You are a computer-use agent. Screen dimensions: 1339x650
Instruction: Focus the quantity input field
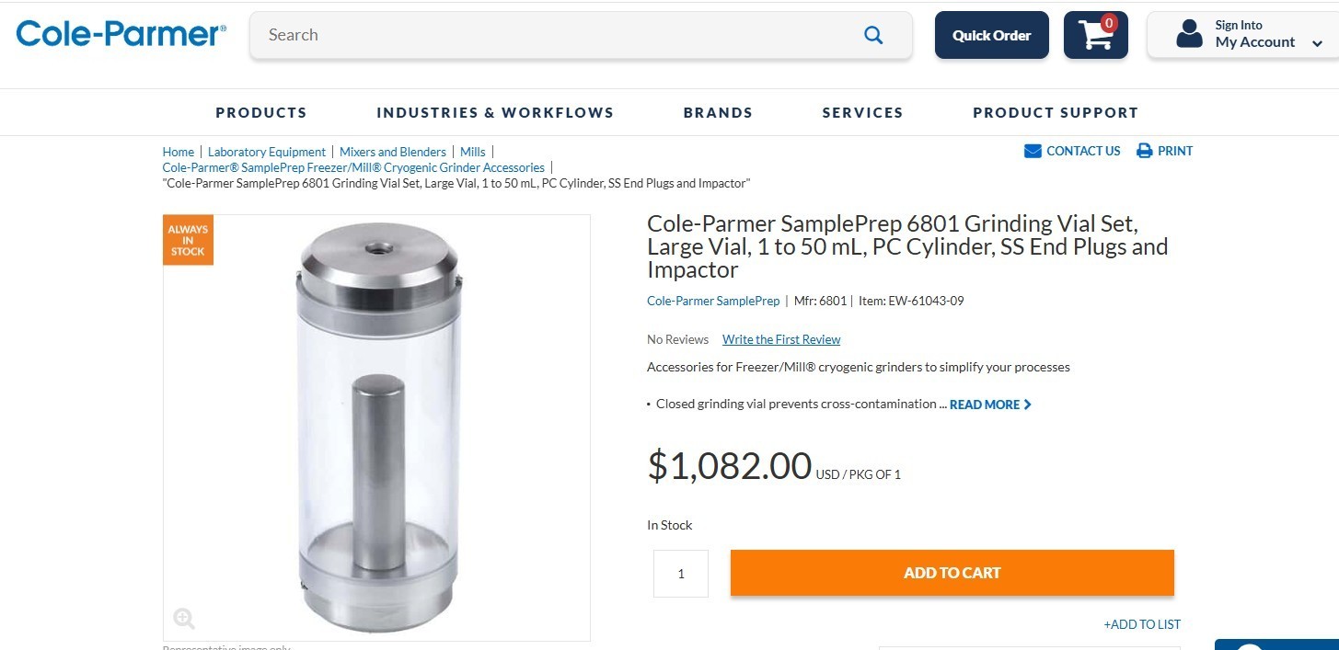pos(681,574)
